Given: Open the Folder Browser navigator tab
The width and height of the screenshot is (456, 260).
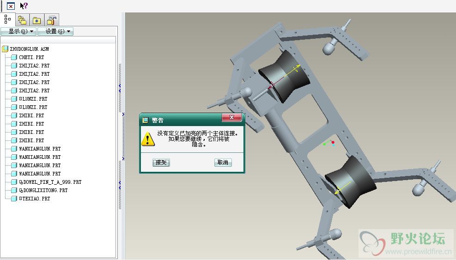Looking at the screenshot, I should coord(22,20).
